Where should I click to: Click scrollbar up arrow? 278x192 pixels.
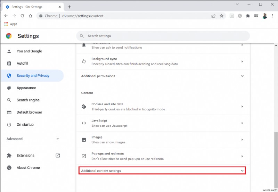tap(276, 45)
